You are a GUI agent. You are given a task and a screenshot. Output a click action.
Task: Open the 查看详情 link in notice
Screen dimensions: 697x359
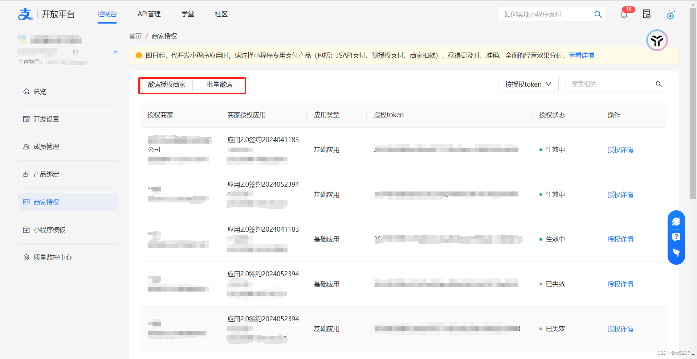click(581, 55)
